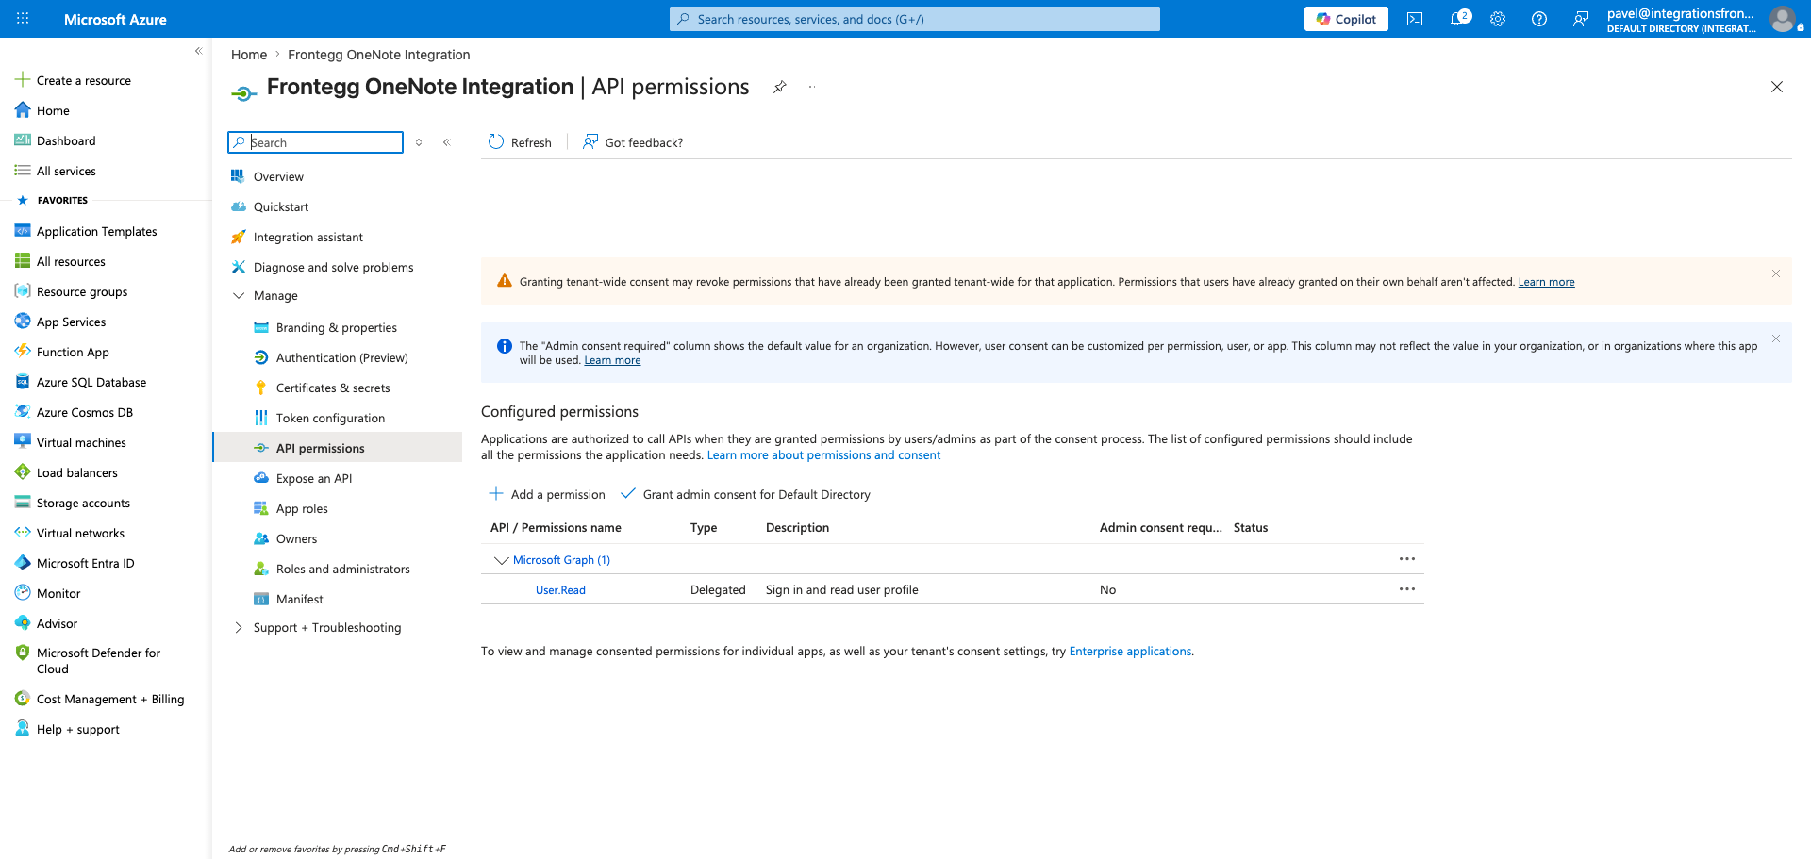Select API permissions menu item

click(x=338, y=448)
